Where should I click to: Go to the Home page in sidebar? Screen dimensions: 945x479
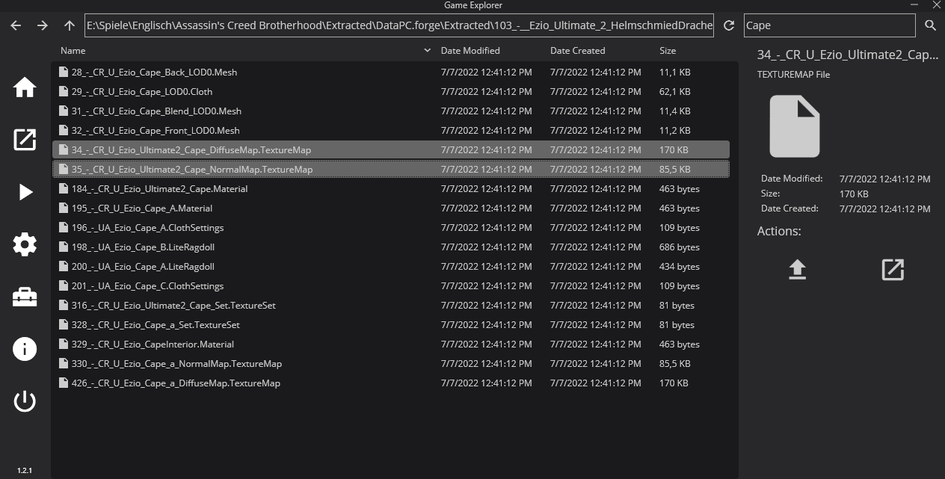point(25,87)
